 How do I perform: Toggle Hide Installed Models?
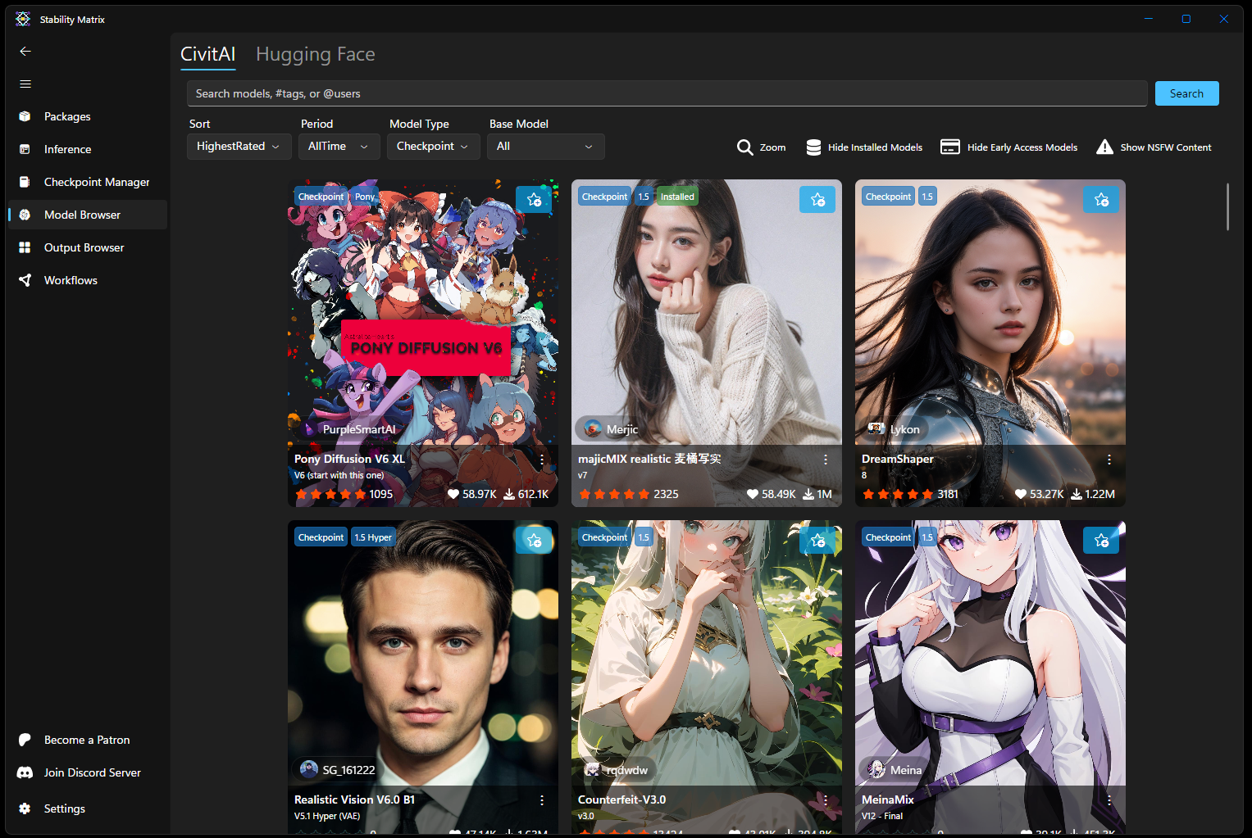pyautogui.click(x=864, y=147)
